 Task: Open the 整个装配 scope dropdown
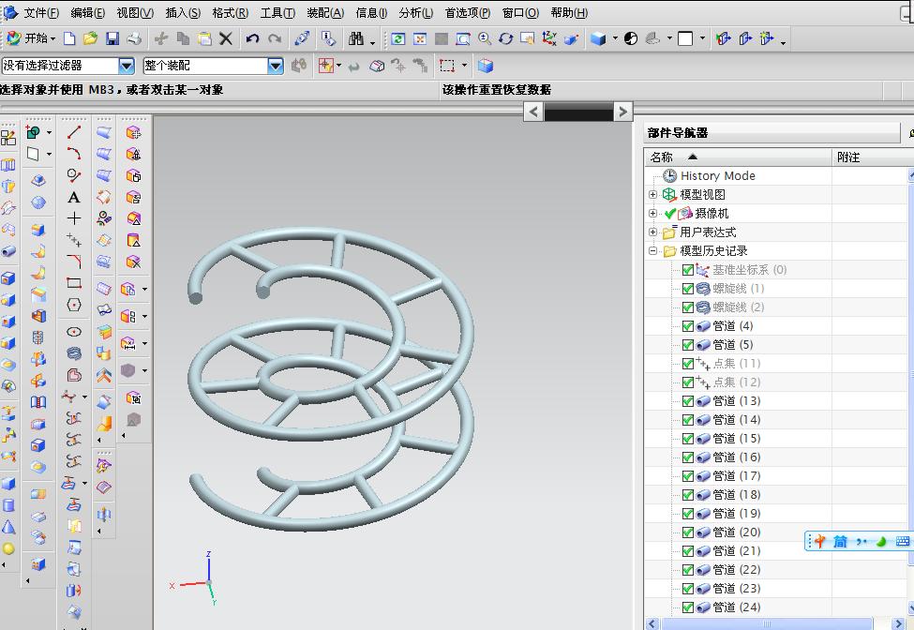pyautogui.click(x=276, y=66)
